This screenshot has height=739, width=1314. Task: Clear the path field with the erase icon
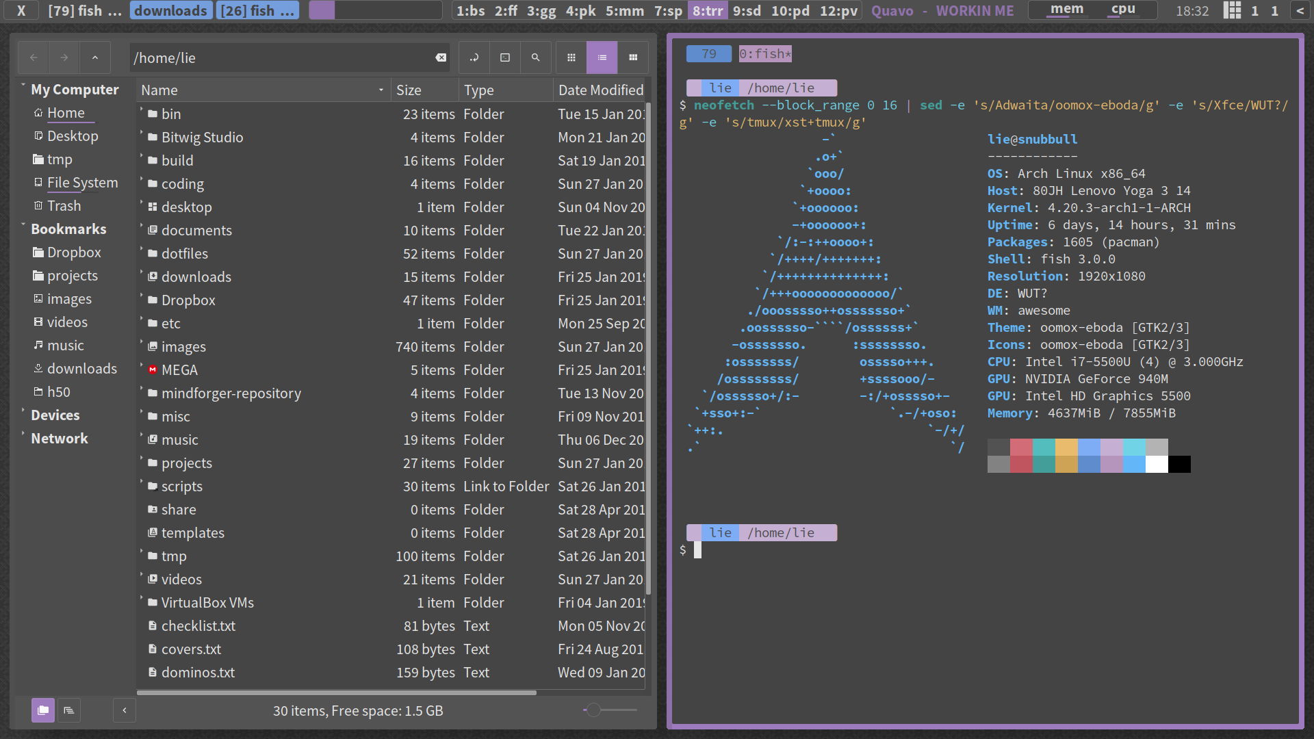click(x=441, y=57)
